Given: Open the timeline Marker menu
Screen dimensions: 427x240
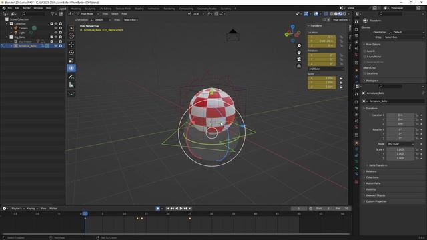Looking at the screenshot, I should click(53, 209).
